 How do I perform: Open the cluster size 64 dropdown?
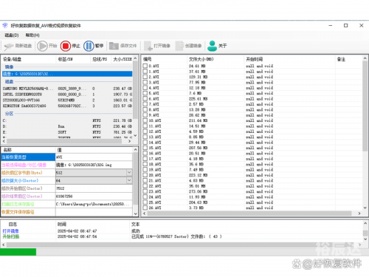pyautogui.click(x=129, y=180)
